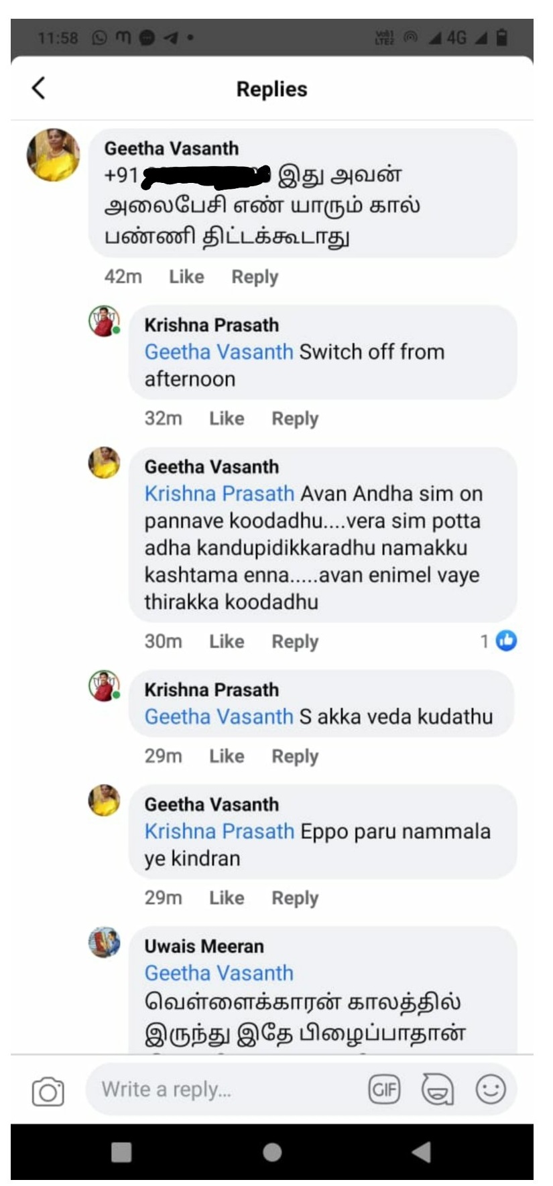Reply to the Eppo paru nammala comment
The height and width of the screenshot is (1186, 553).
[295, 898]
